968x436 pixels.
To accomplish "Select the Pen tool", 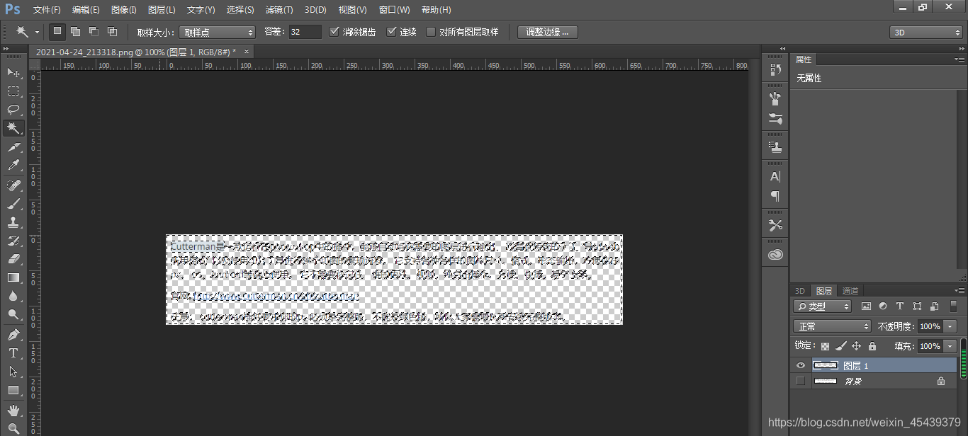I will 13,334.
